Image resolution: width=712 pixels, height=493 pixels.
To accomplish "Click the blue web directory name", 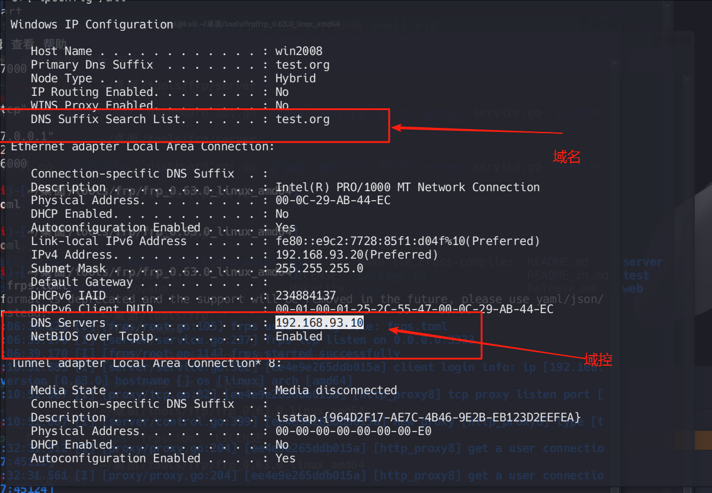I will (633, 289).
